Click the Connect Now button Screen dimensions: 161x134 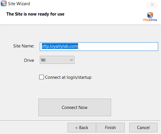pyautogui.click(x=75, y=107)
